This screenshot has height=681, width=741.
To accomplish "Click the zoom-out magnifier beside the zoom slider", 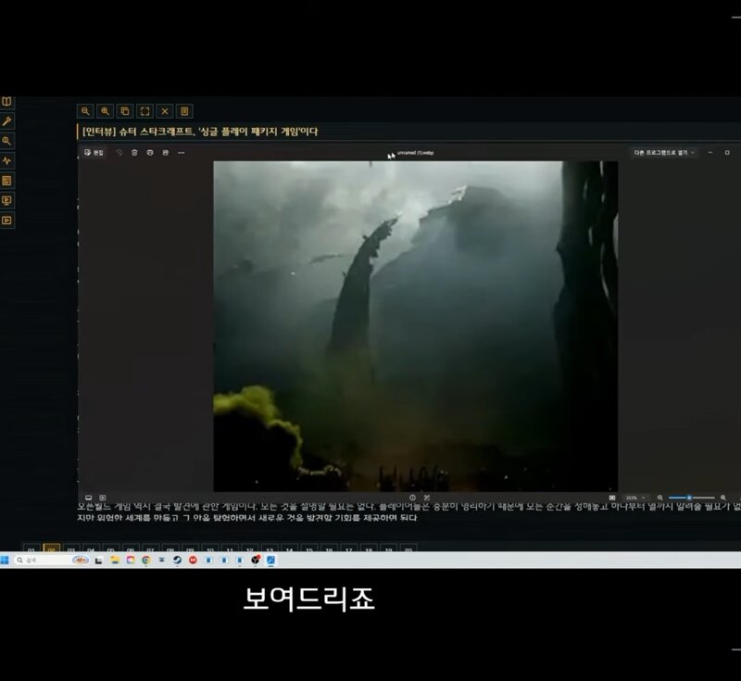I will 660,498.
